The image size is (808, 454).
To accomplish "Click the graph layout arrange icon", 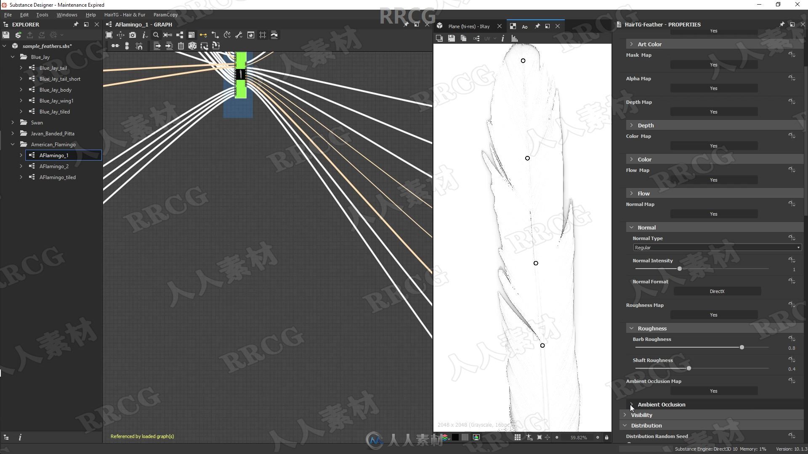I will (114, 45).
